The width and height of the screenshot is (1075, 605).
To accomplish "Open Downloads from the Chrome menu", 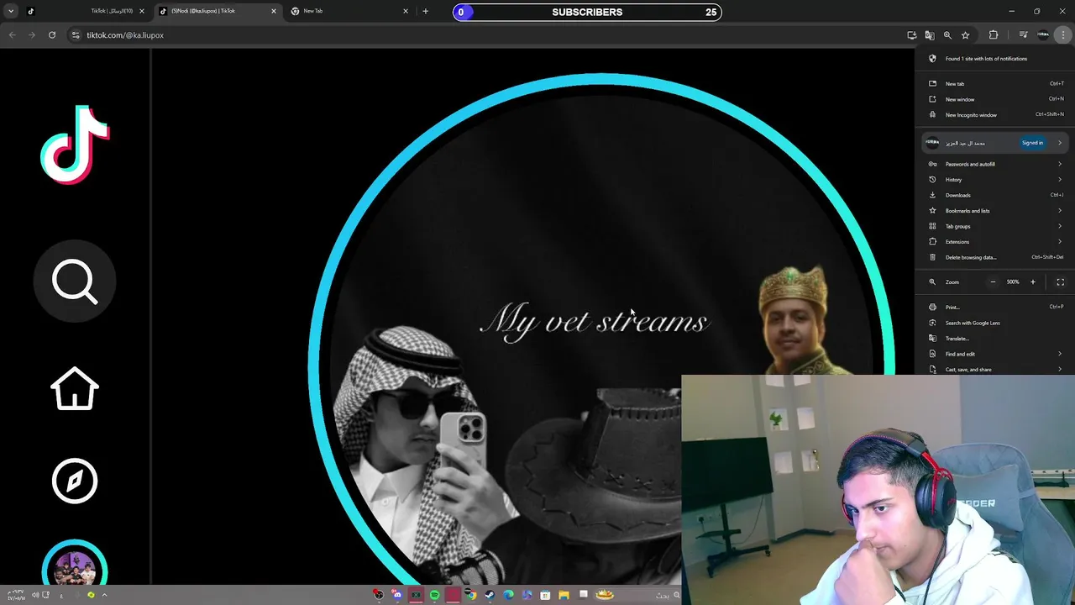I will (x=995, y=195).
